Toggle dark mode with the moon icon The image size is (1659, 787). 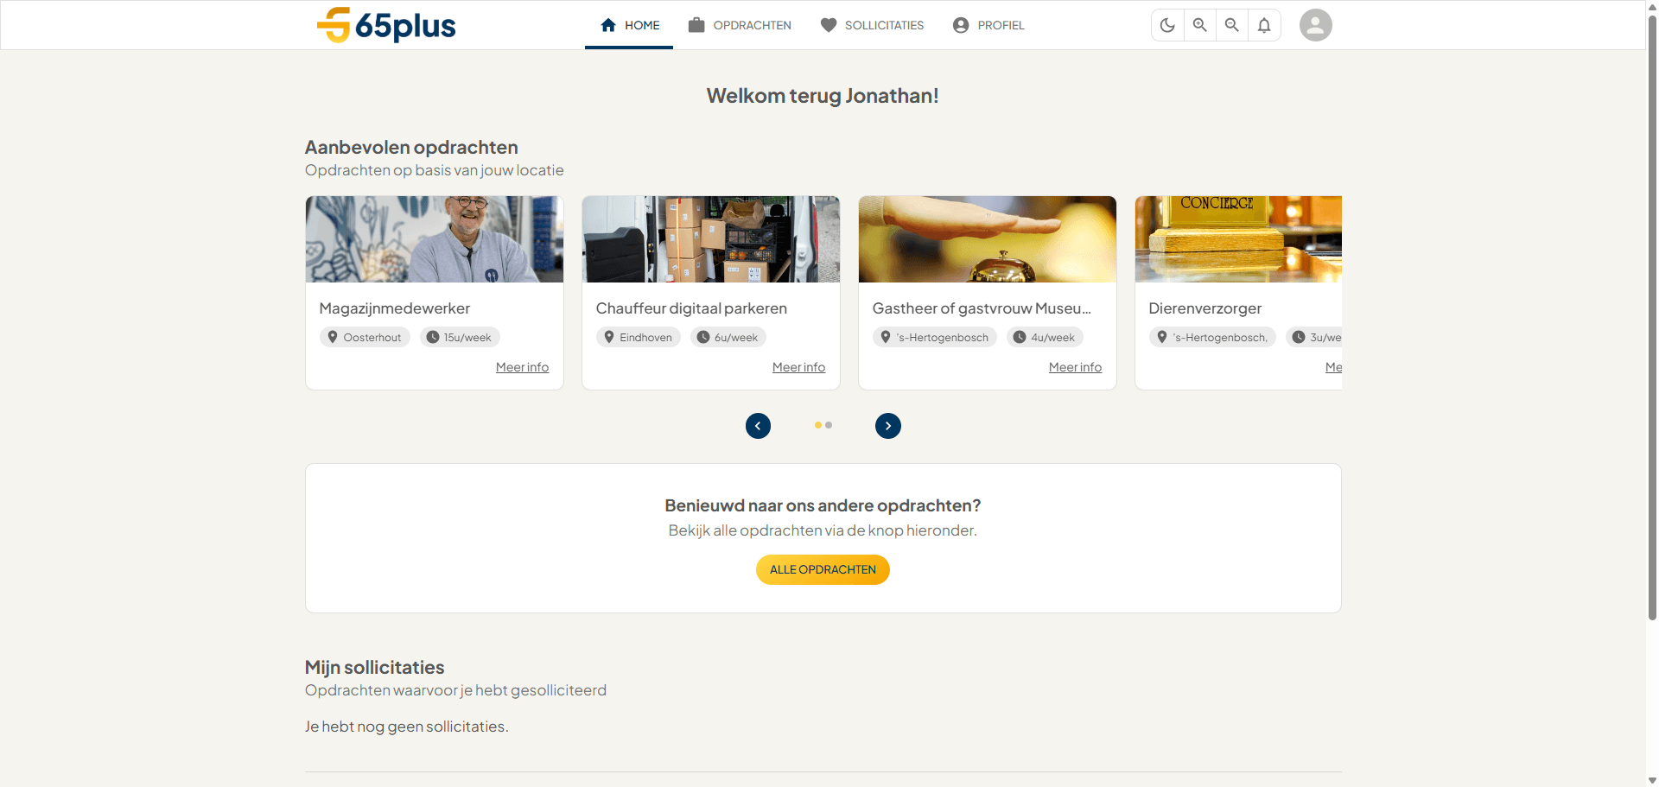click(1167, 25)
